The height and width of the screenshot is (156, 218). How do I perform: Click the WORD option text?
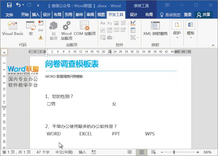[54, 134]
